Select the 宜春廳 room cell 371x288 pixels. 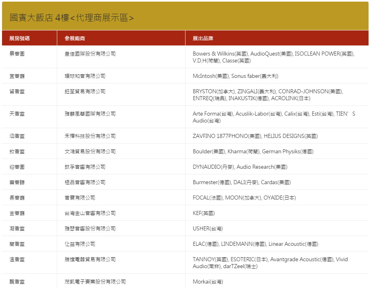click(29, 76)
